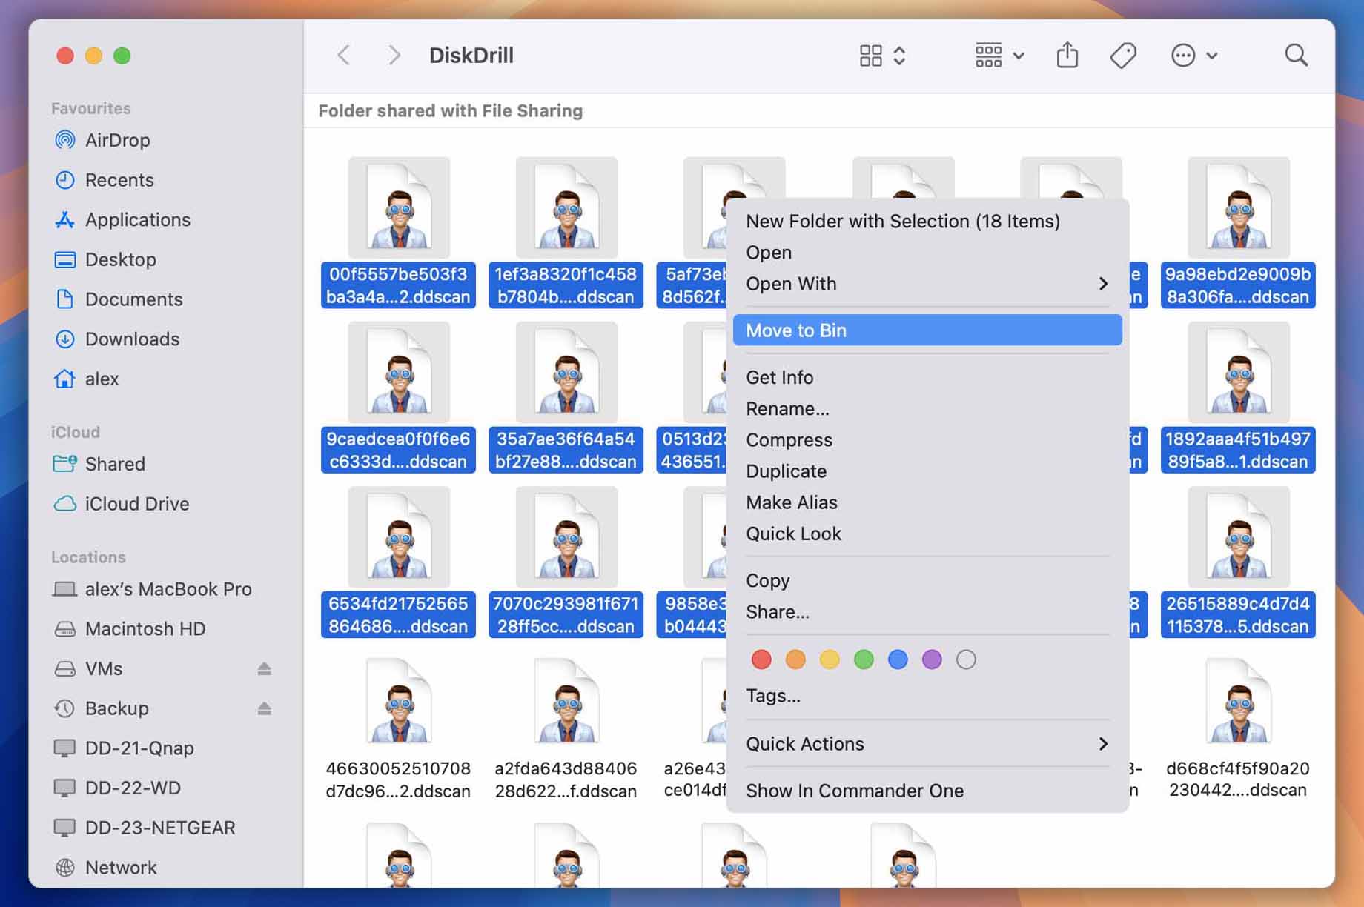
Task: Click the empty gray tag circle
Action: pyautogui.click(x=966, y=660)
